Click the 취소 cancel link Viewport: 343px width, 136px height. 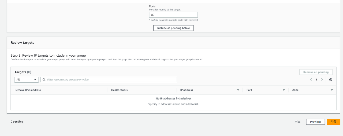coord(298,122)
